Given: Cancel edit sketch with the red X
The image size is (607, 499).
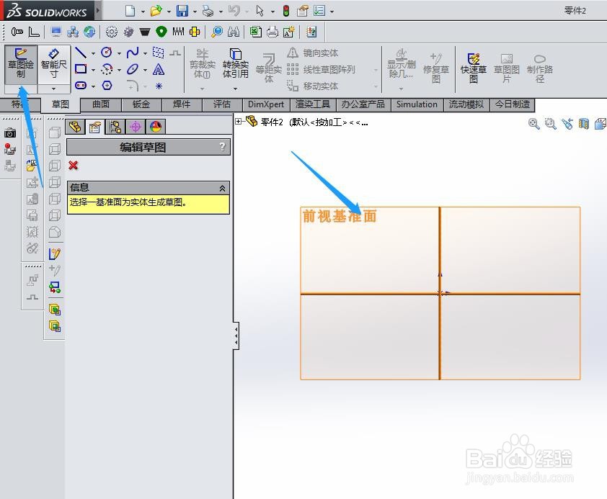Looking at the screenshot, I should [x=73, y=166].
